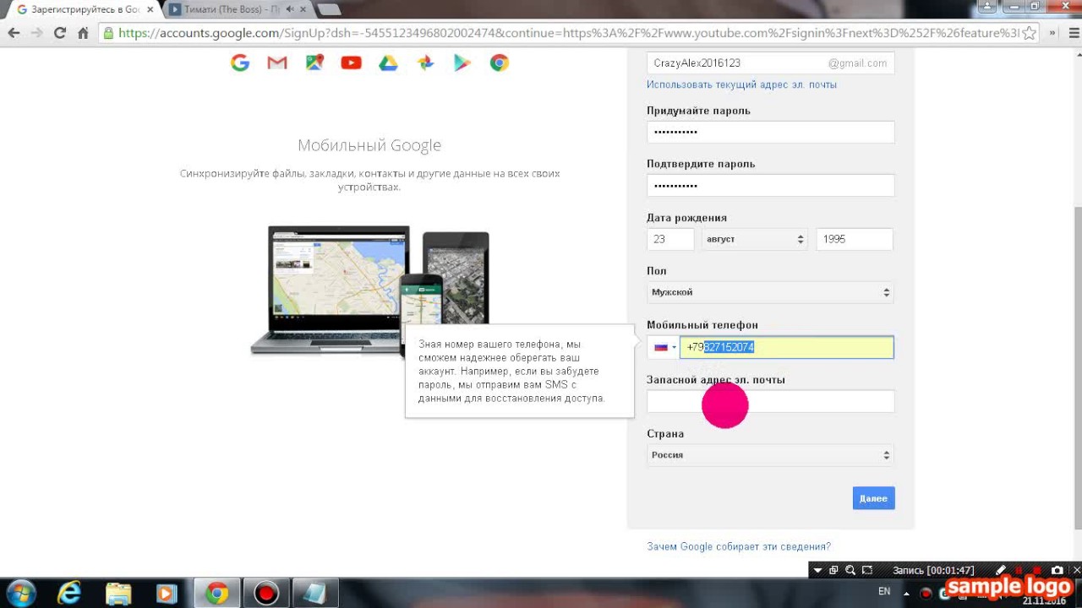
Task: Take a screenshot with the recorder camera icon
Action: click(x=1057, y=570)
